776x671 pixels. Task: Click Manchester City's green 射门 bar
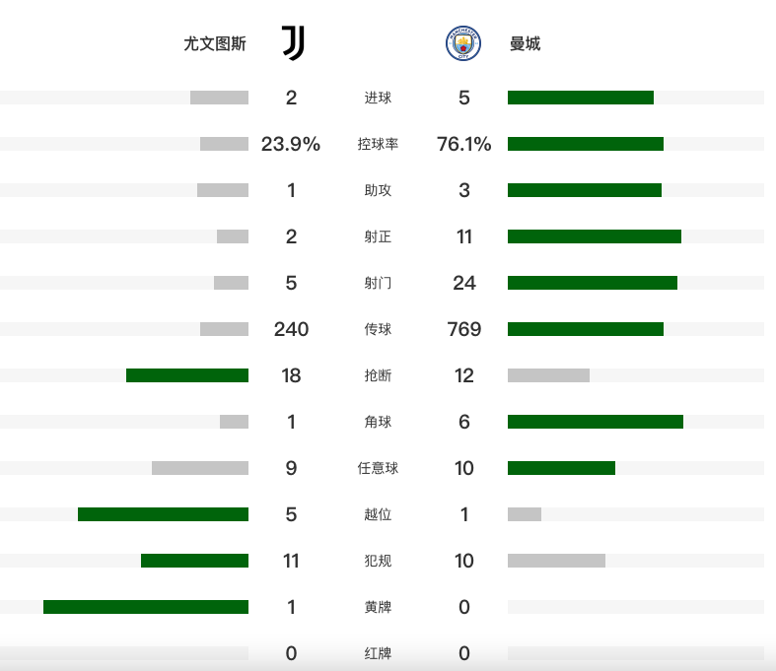[593, 283]
